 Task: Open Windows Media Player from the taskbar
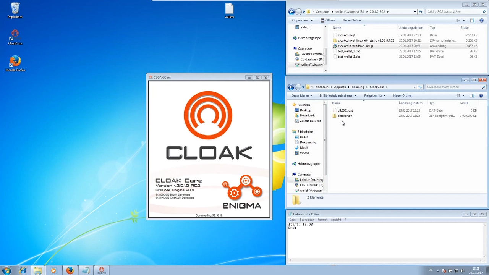[x=53, y=270]
